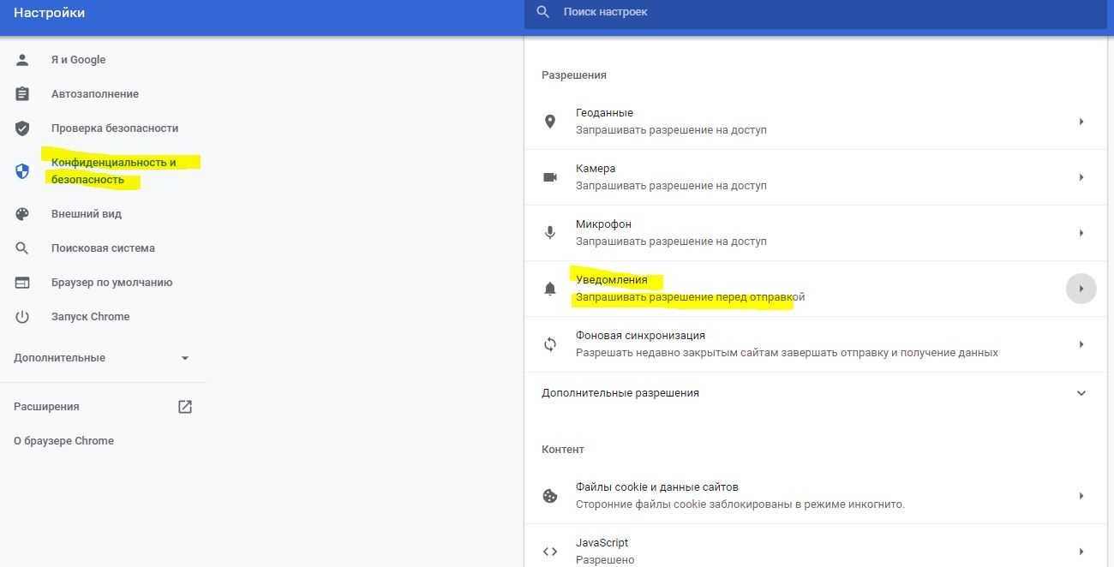Image resolution: width=1114 pixels, height=567 pixels.
Task: Click the location pin icon for Геоданные
Action: [x=550, y=122]
